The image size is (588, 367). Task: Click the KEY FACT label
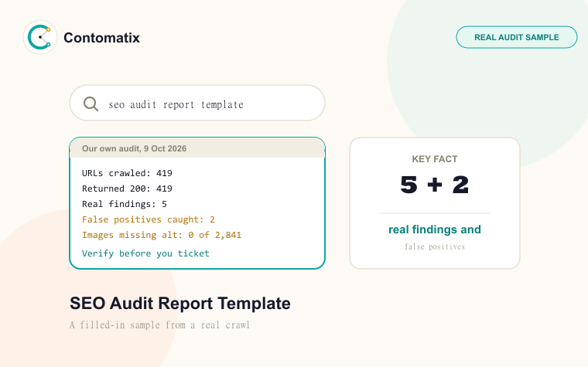[x=435, y=159]
